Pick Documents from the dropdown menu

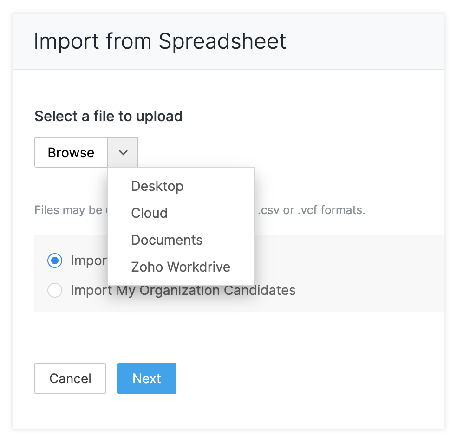(x=167, y=240)
